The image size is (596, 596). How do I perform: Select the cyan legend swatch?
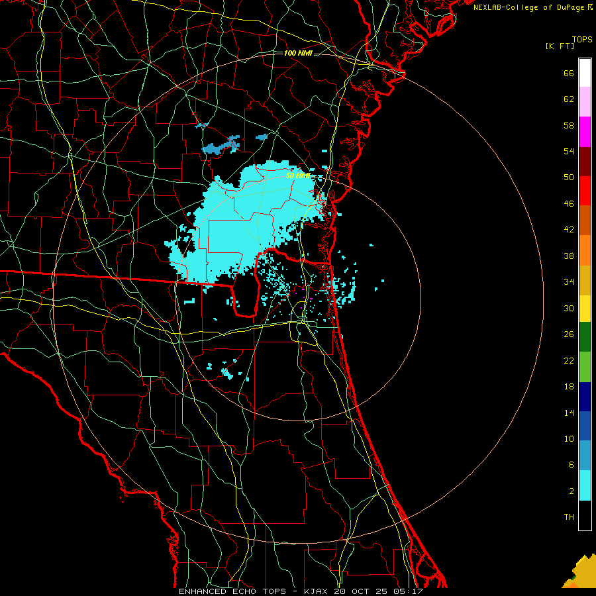point(585,485)
